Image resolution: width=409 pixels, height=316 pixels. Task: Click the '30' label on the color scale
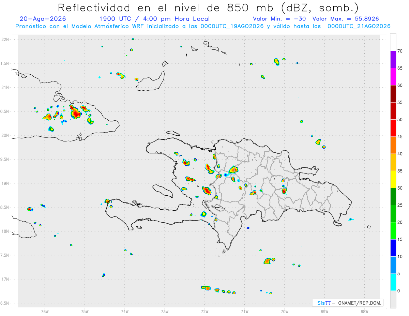point(399,188)
